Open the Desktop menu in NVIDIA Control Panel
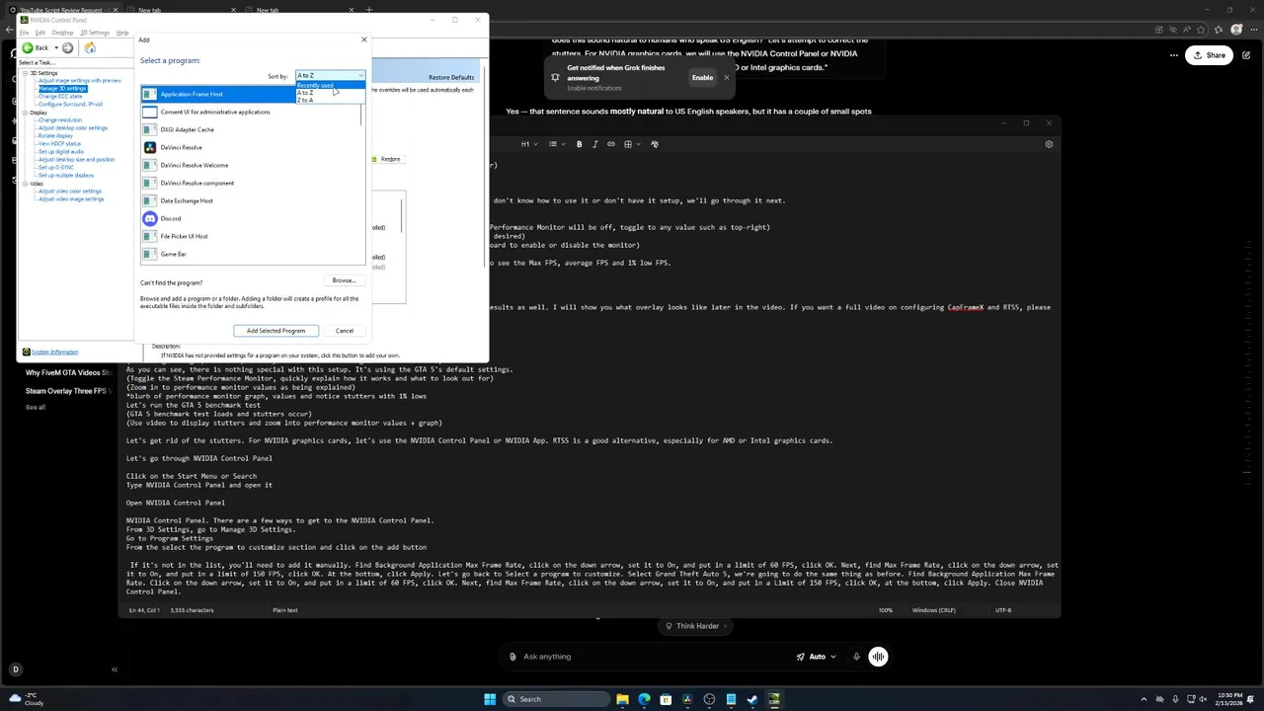The width and height of the screenshot is (1264, 711). tap(62, 33)
